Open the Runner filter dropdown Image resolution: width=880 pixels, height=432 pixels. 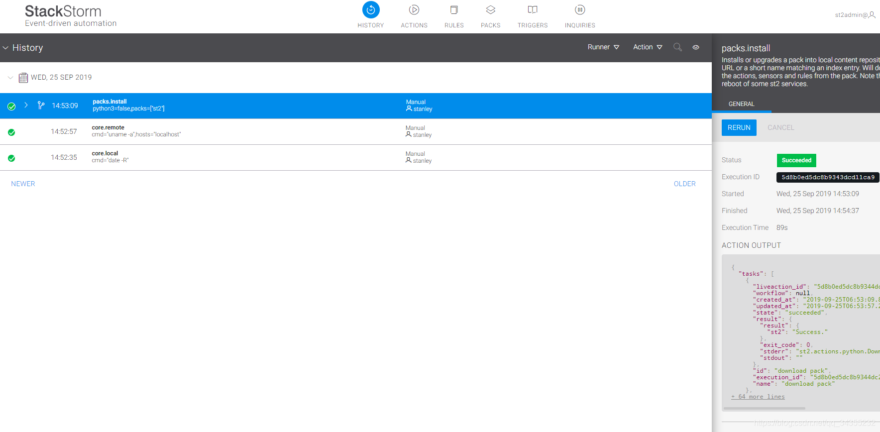coord(603,47)
